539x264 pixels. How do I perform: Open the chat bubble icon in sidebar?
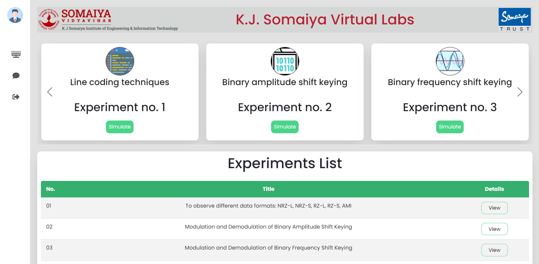(x=16, y=75)
